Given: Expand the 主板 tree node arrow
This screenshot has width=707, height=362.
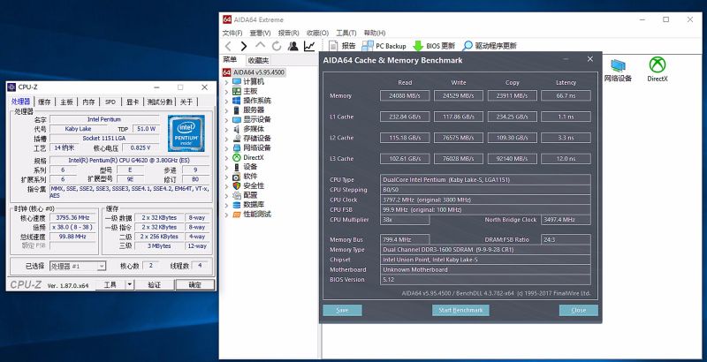Looking at the screenshot, I should [x=227, y=92].
